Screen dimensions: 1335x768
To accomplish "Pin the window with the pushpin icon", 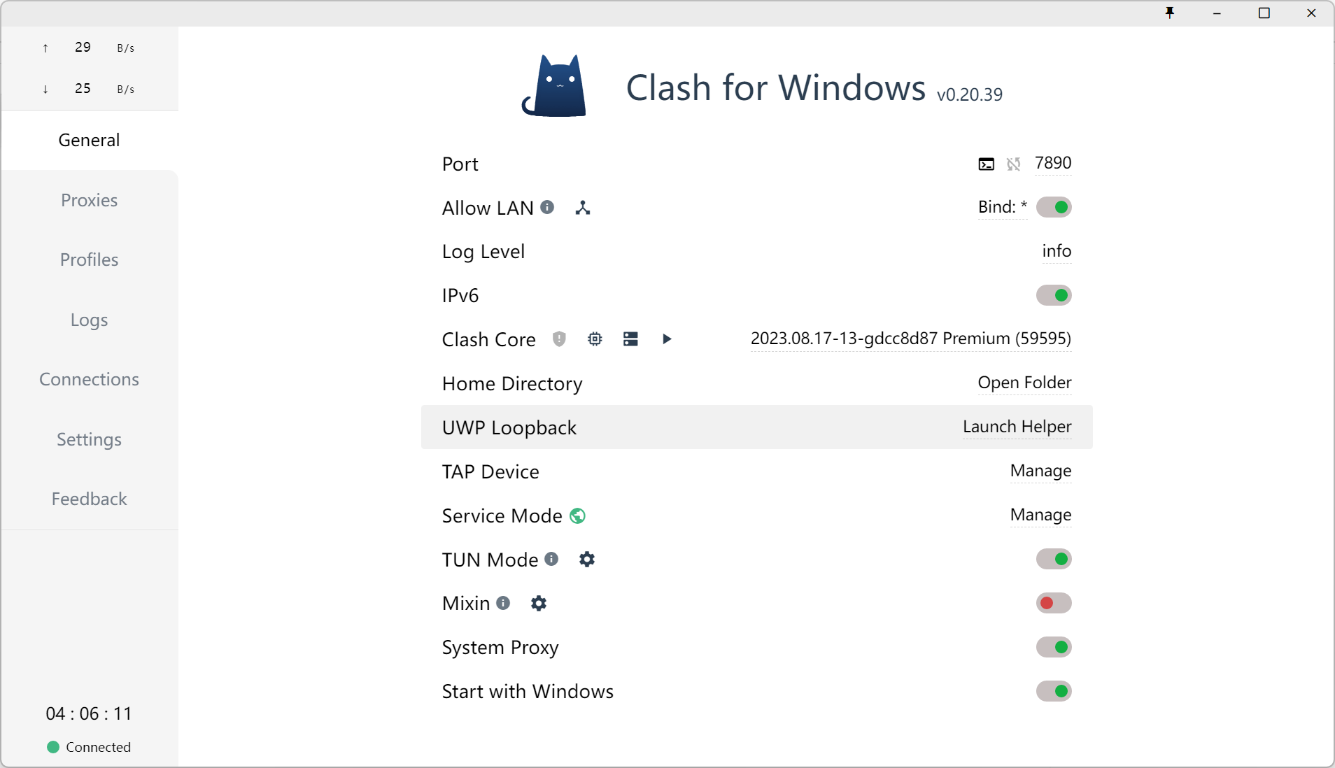I will click(1169, 13).
